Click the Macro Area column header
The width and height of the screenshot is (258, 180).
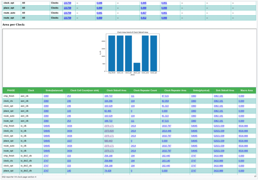point(247,91)
